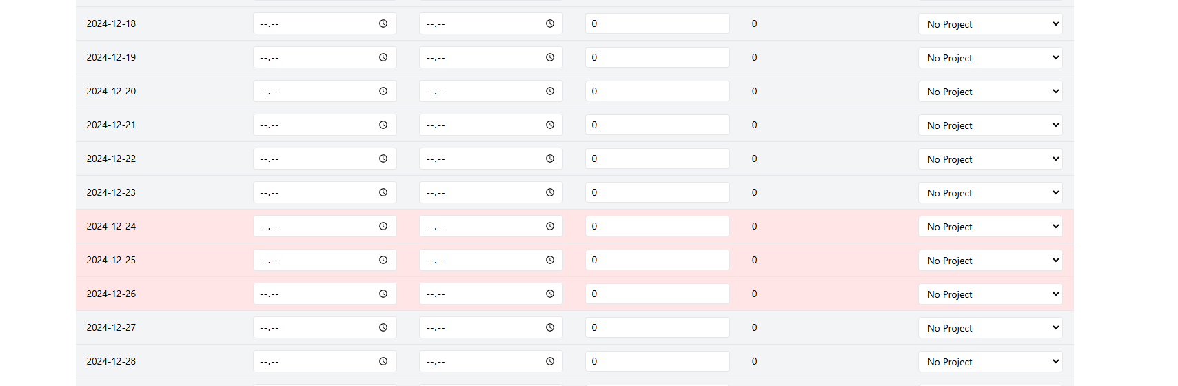Open project dropdown for 2024-12-18

point(990,23)
